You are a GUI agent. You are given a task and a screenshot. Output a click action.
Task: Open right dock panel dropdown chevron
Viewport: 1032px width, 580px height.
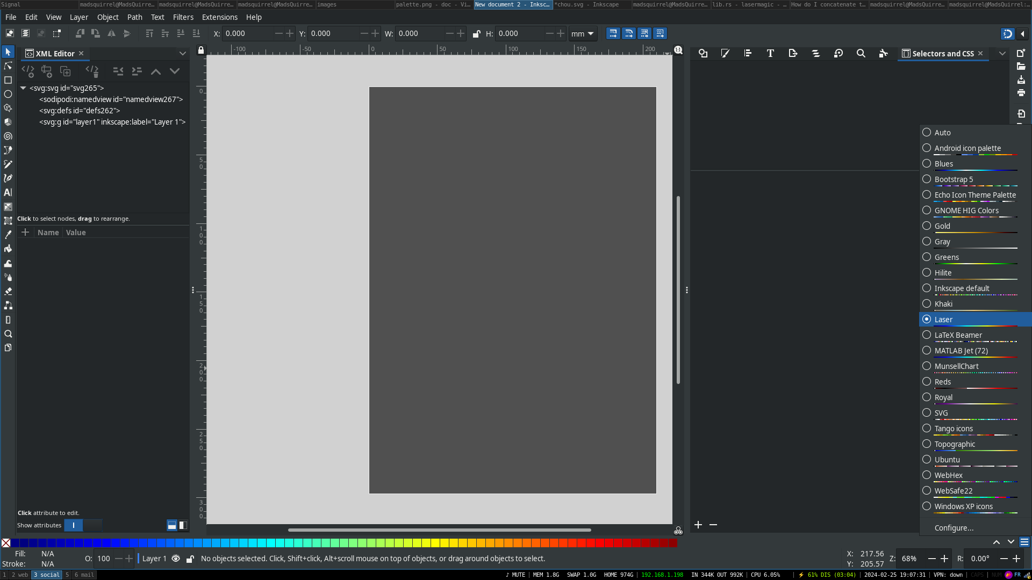click(1002, 53)
